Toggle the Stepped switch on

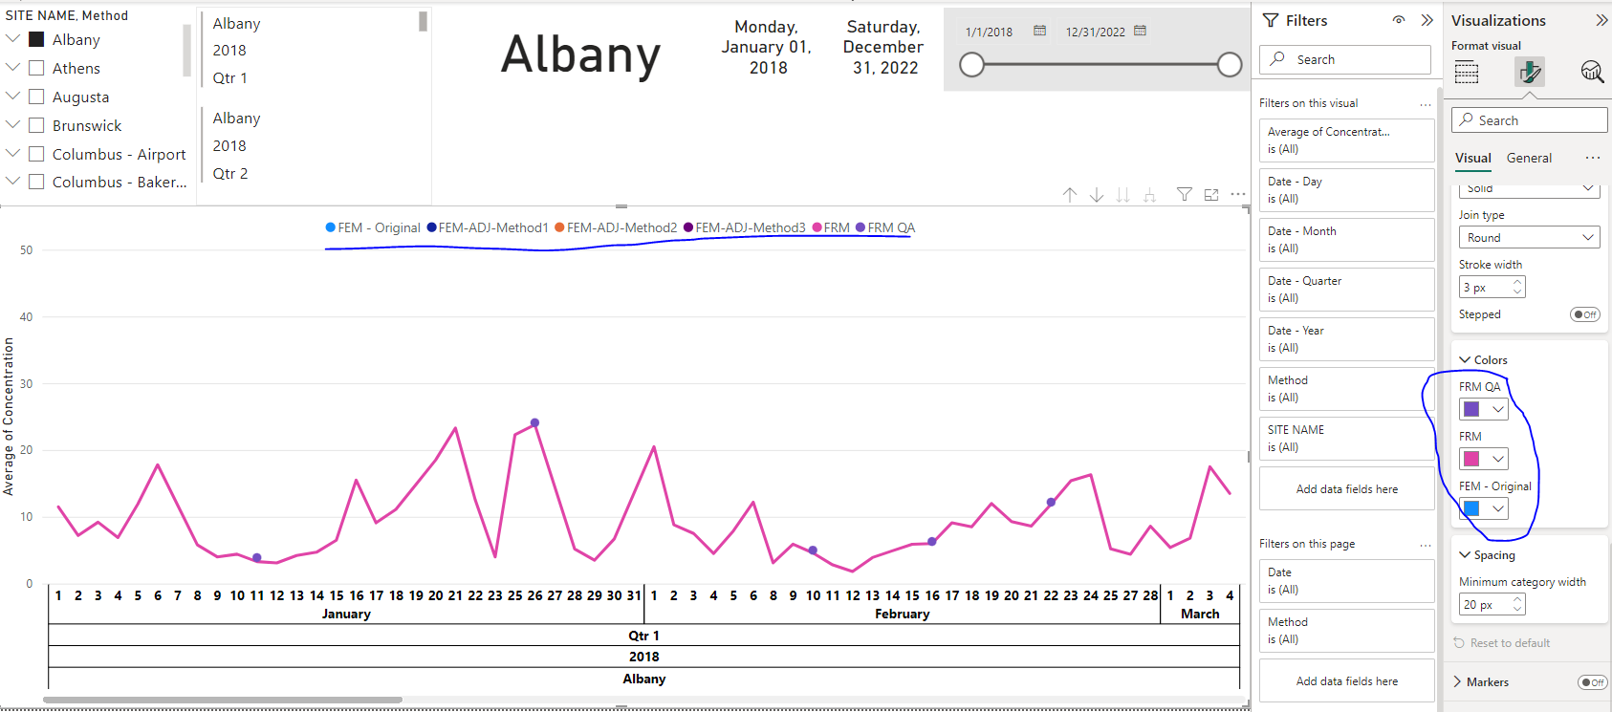click(x=1585, y=314)
